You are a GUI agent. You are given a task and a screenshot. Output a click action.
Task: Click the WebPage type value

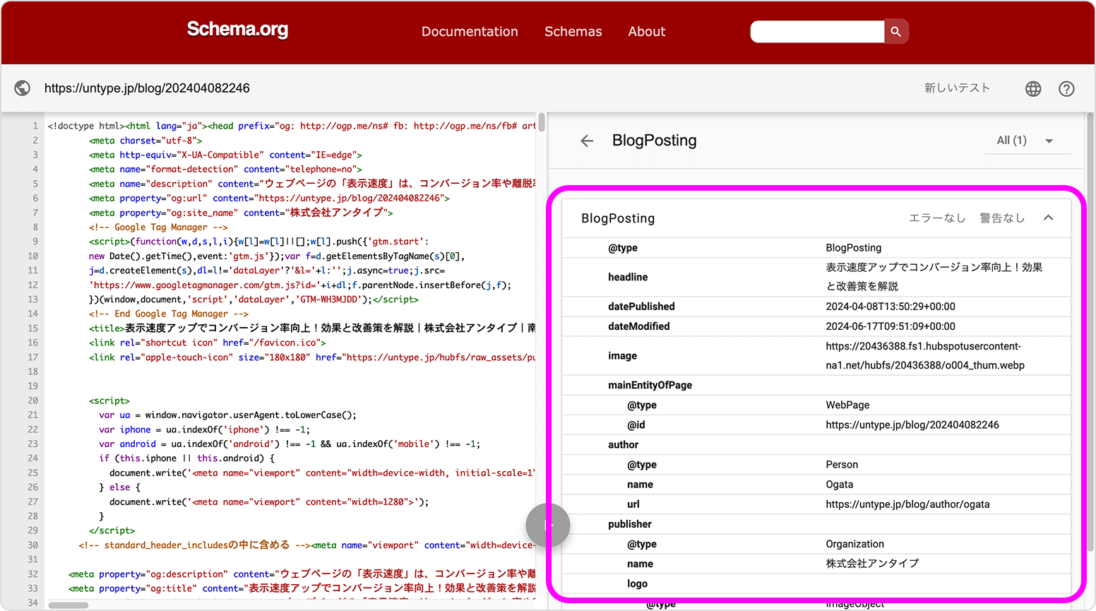pyautogui.click(x=847, y=405)
